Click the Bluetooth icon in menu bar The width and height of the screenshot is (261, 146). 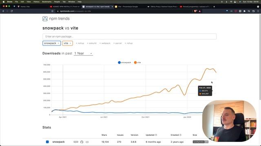pos(226,2)
